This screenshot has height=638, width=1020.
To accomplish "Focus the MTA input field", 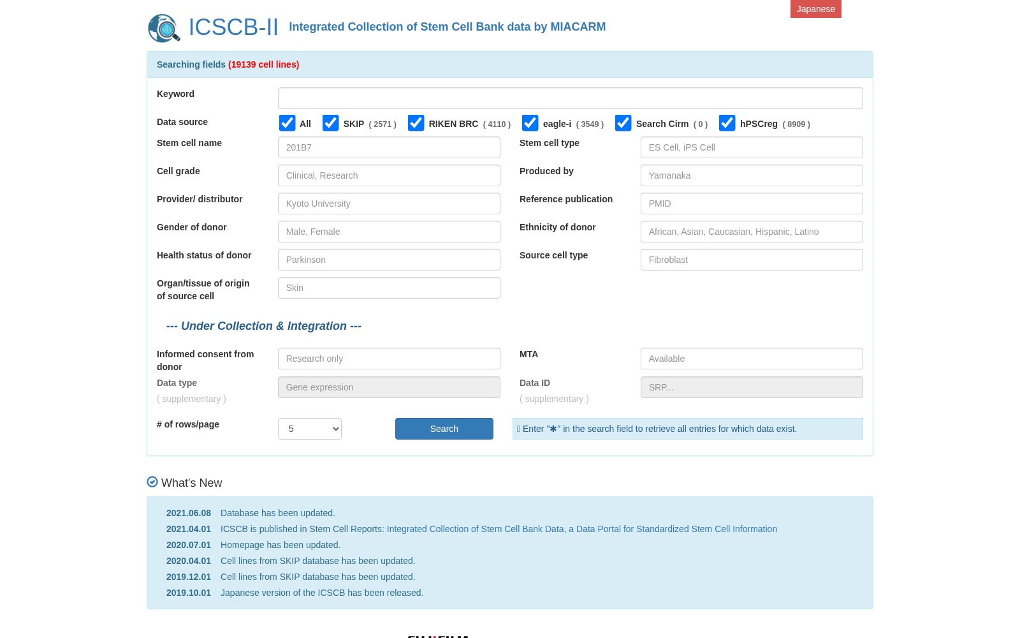I will [752, 359].
